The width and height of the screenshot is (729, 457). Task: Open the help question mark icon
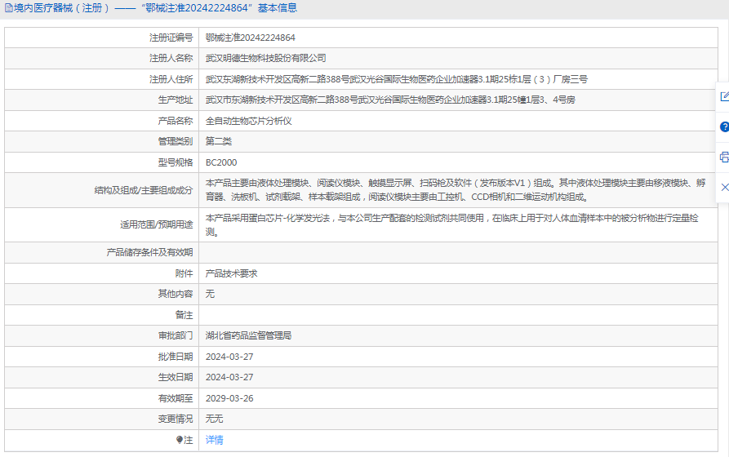(724, 127)
